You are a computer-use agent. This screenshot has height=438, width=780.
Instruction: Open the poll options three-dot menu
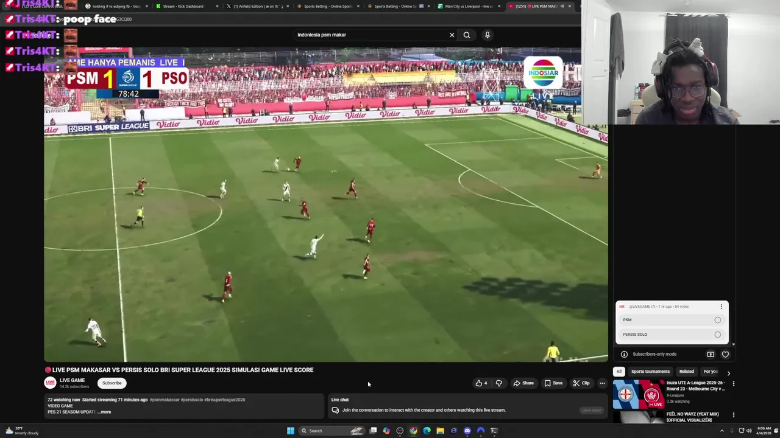coord(721,307)
